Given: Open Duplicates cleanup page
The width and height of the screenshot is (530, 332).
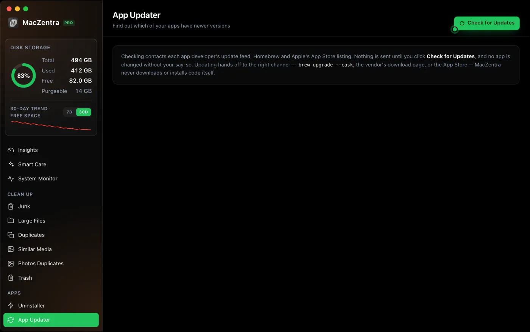Looking at the screenshot, I should (51, 235).
